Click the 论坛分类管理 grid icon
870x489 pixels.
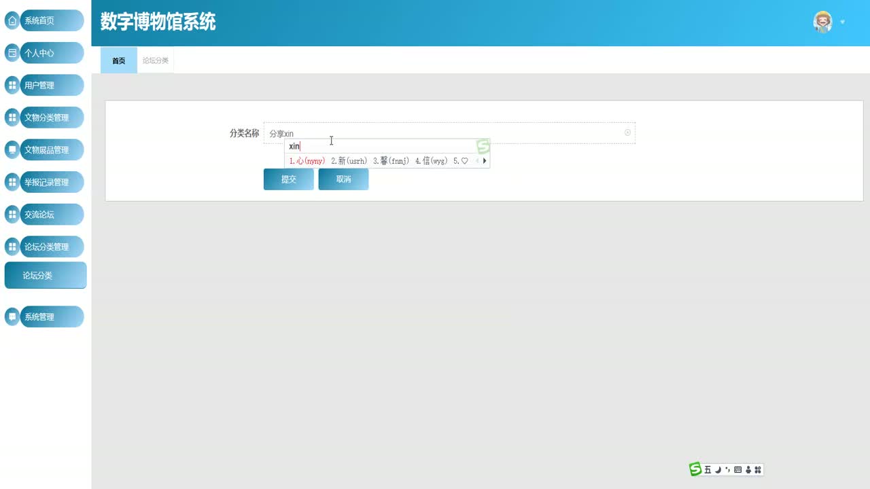pyautogui.click(x=12, y=247)
